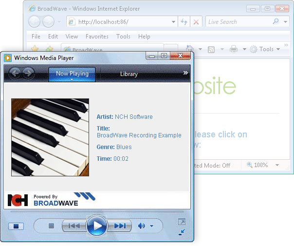Switch Media Player to full screen view
This screenshot has width=294, height=246.
pyautogui.click(x=182, y=222)
